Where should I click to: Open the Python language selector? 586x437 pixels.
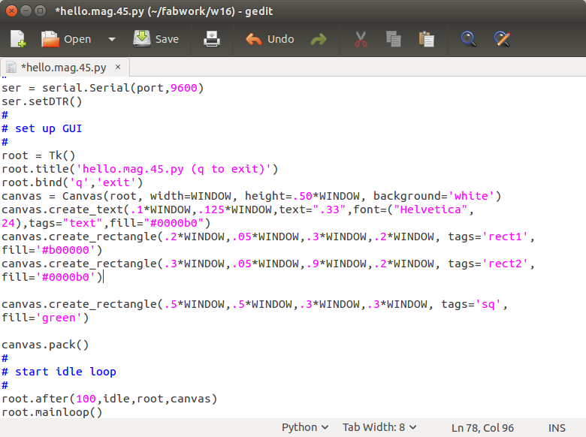point(305,427)
